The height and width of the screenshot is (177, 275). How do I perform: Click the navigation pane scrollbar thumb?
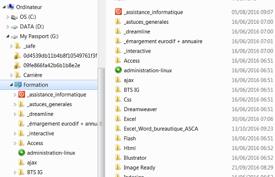(101, 123)
